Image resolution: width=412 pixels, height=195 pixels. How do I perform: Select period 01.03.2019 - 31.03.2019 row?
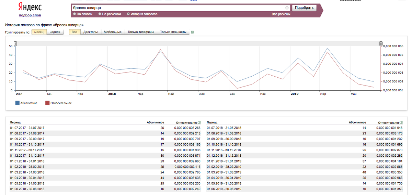(x=305, y=172)
